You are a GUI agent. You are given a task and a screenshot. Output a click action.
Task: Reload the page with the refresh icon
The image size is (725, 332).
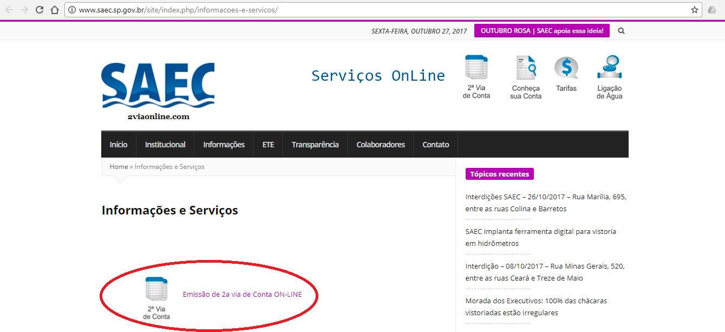pyautogui.click(x=38, y=9)
